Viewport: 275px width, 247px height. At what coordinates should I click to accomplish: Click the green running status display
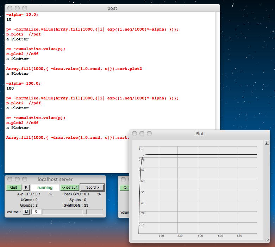(x=45, y=188)
